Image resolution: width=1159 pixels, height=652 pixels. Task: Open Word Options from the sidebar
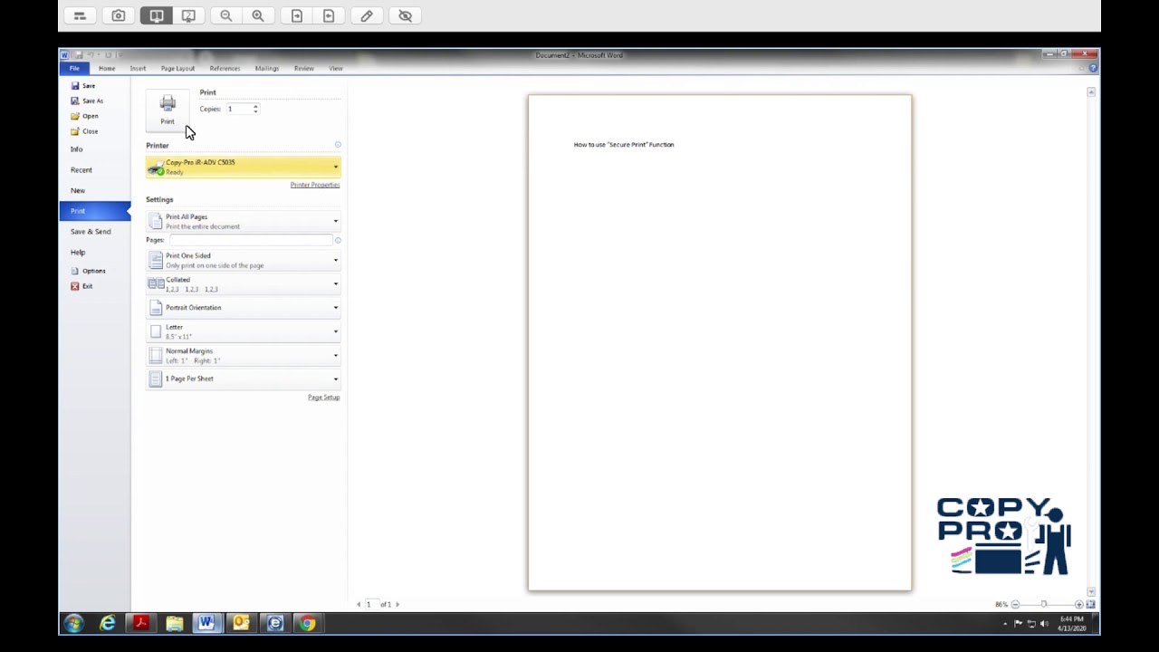[88, 271]
